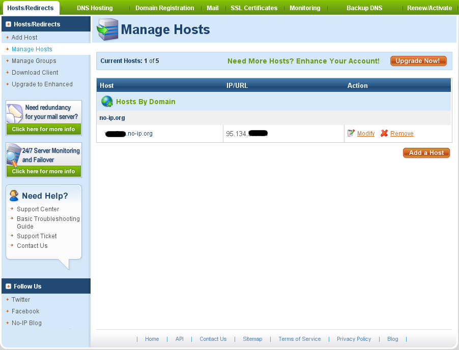Click the Need Help support agent icon
This screenshot has height=350, width=459.
(13, 196)
